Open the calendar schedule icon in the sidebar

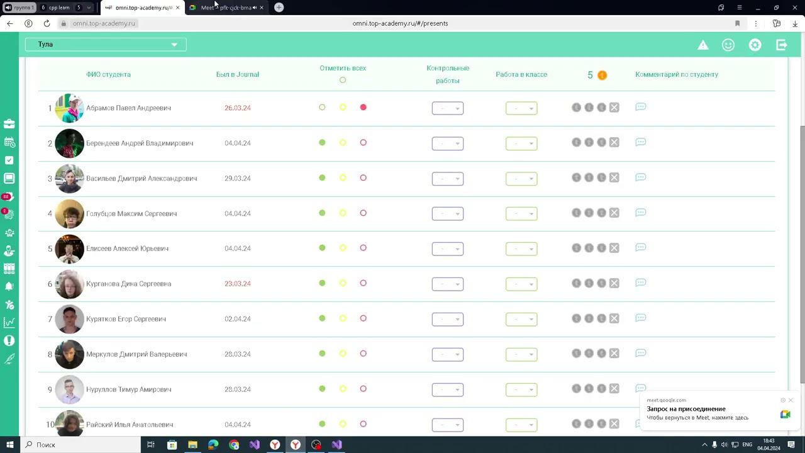9,142
